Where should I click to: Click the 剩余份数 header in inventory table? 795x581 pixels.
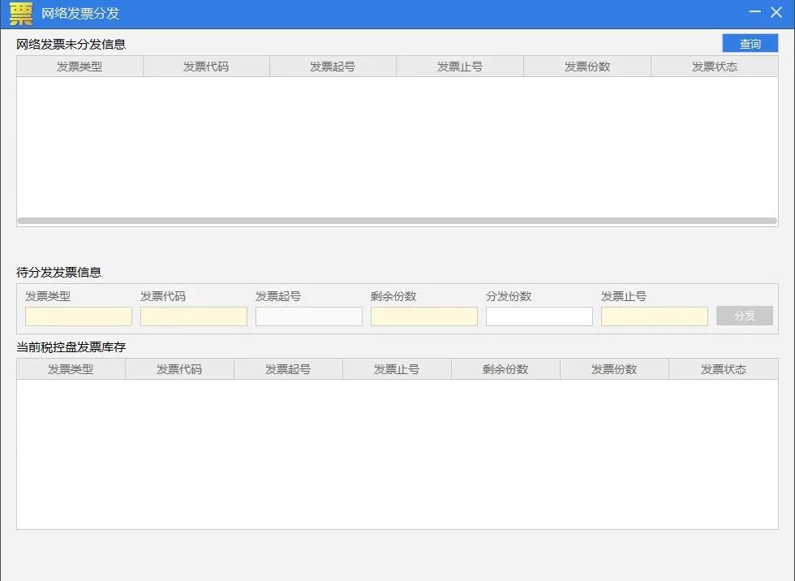(505, 368)
